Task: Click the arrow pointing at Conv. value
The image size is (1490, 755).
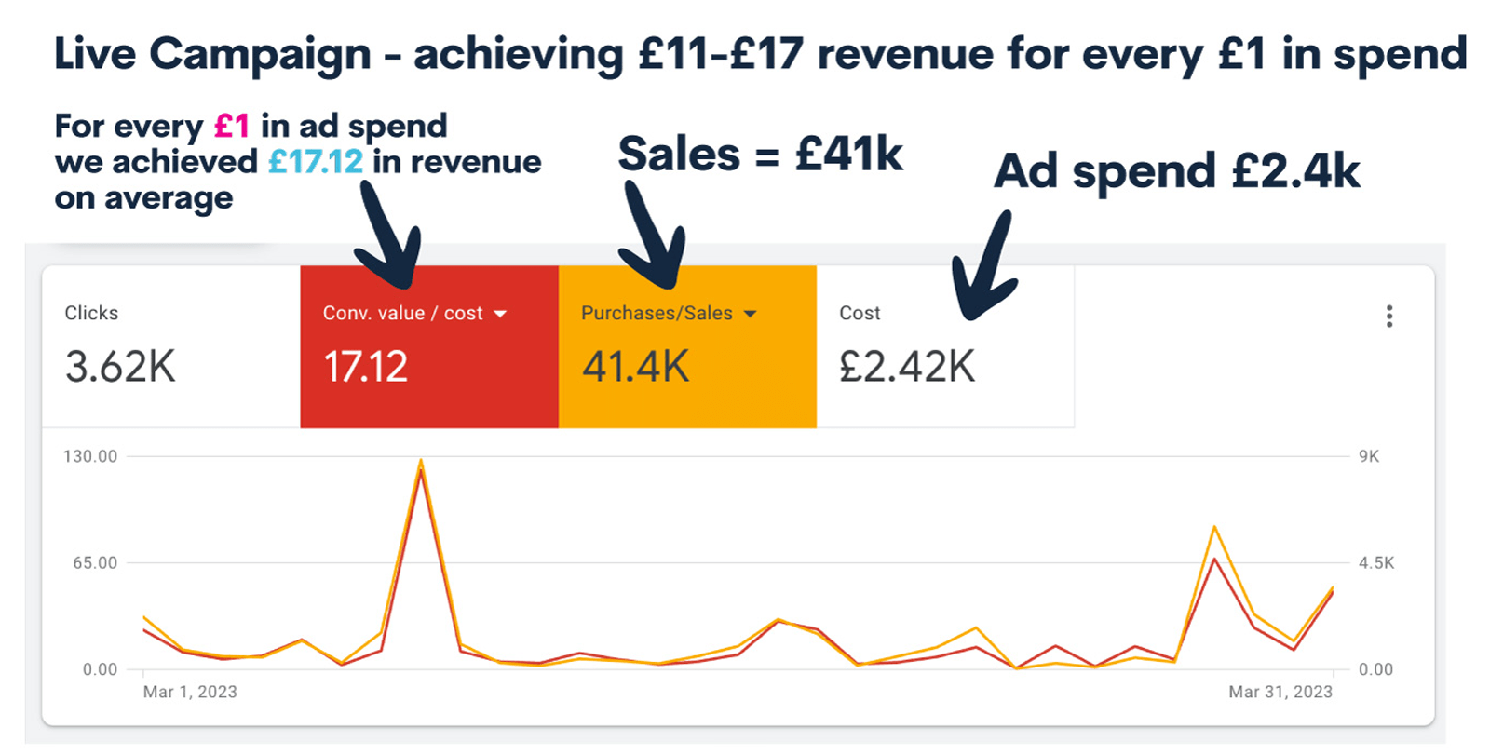Action: click(390, 234)
